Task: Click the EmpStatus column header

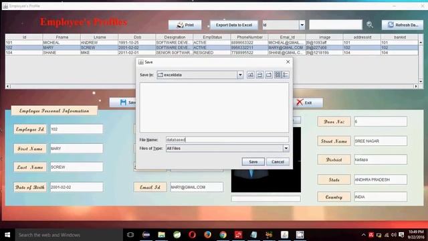Action: [212, 37]
